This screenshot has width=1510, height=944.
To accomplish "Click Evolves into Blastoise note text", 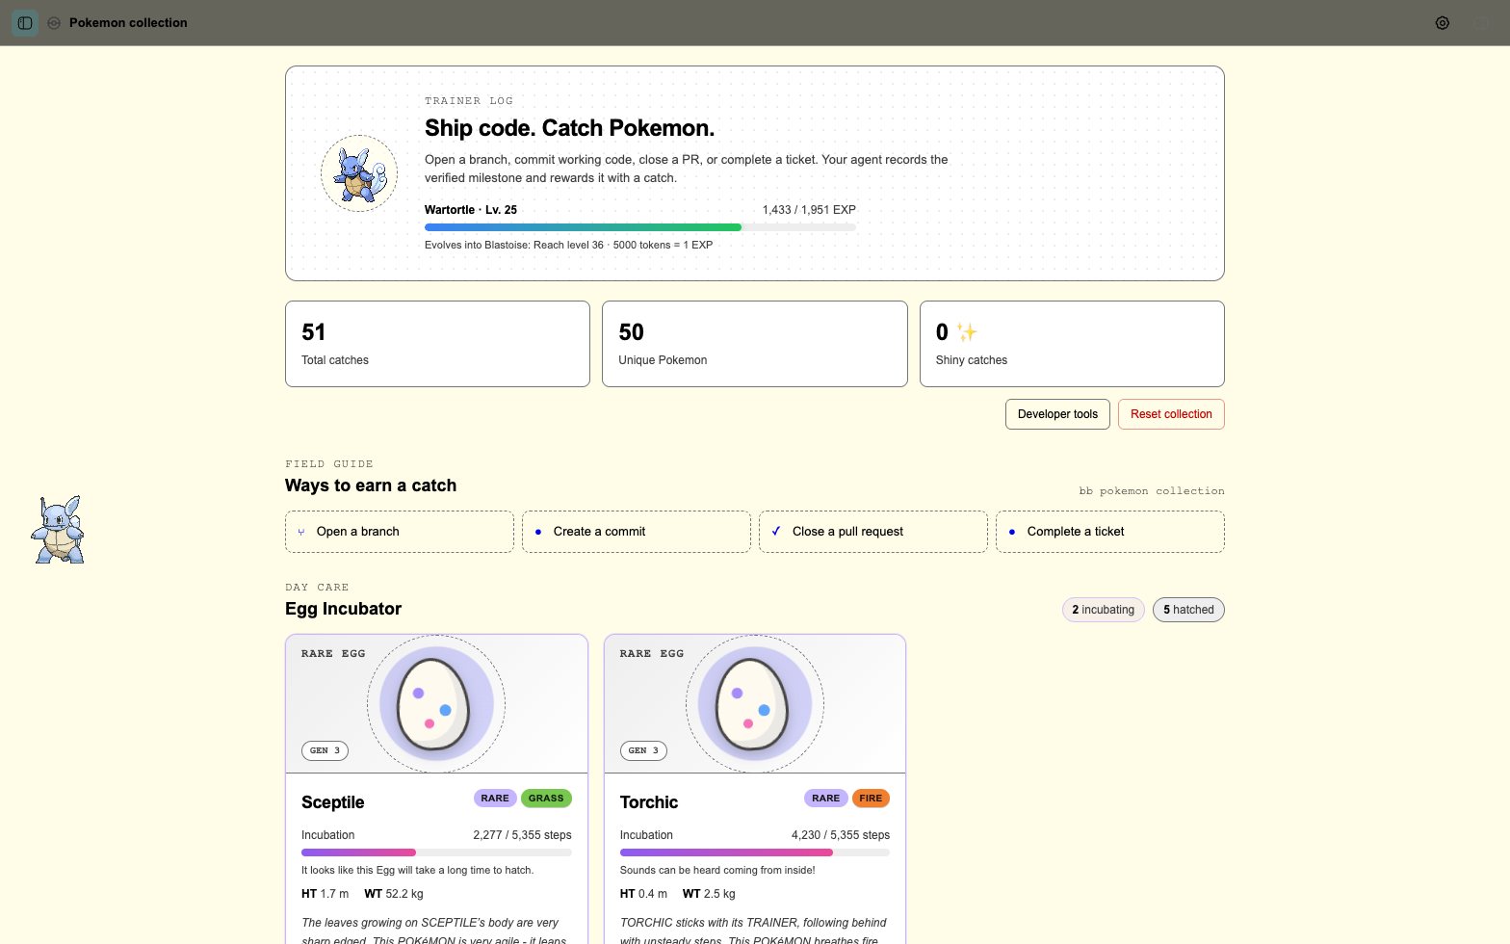I will [x=568, y=245].
